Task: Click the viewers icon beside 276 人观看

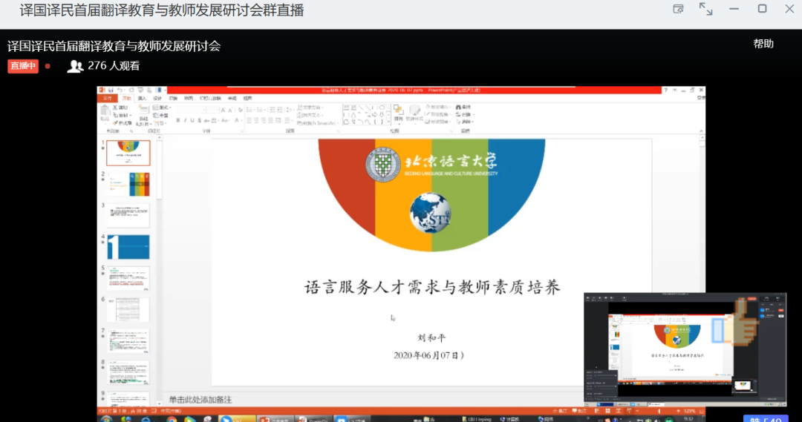Action: click(x=74, y=66)
